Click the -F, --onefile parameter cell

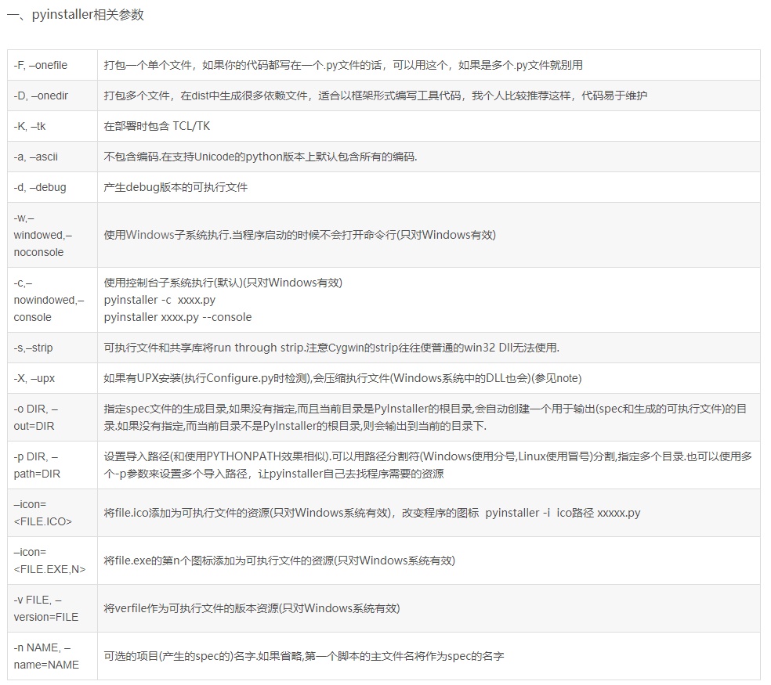tap(43, 65)
